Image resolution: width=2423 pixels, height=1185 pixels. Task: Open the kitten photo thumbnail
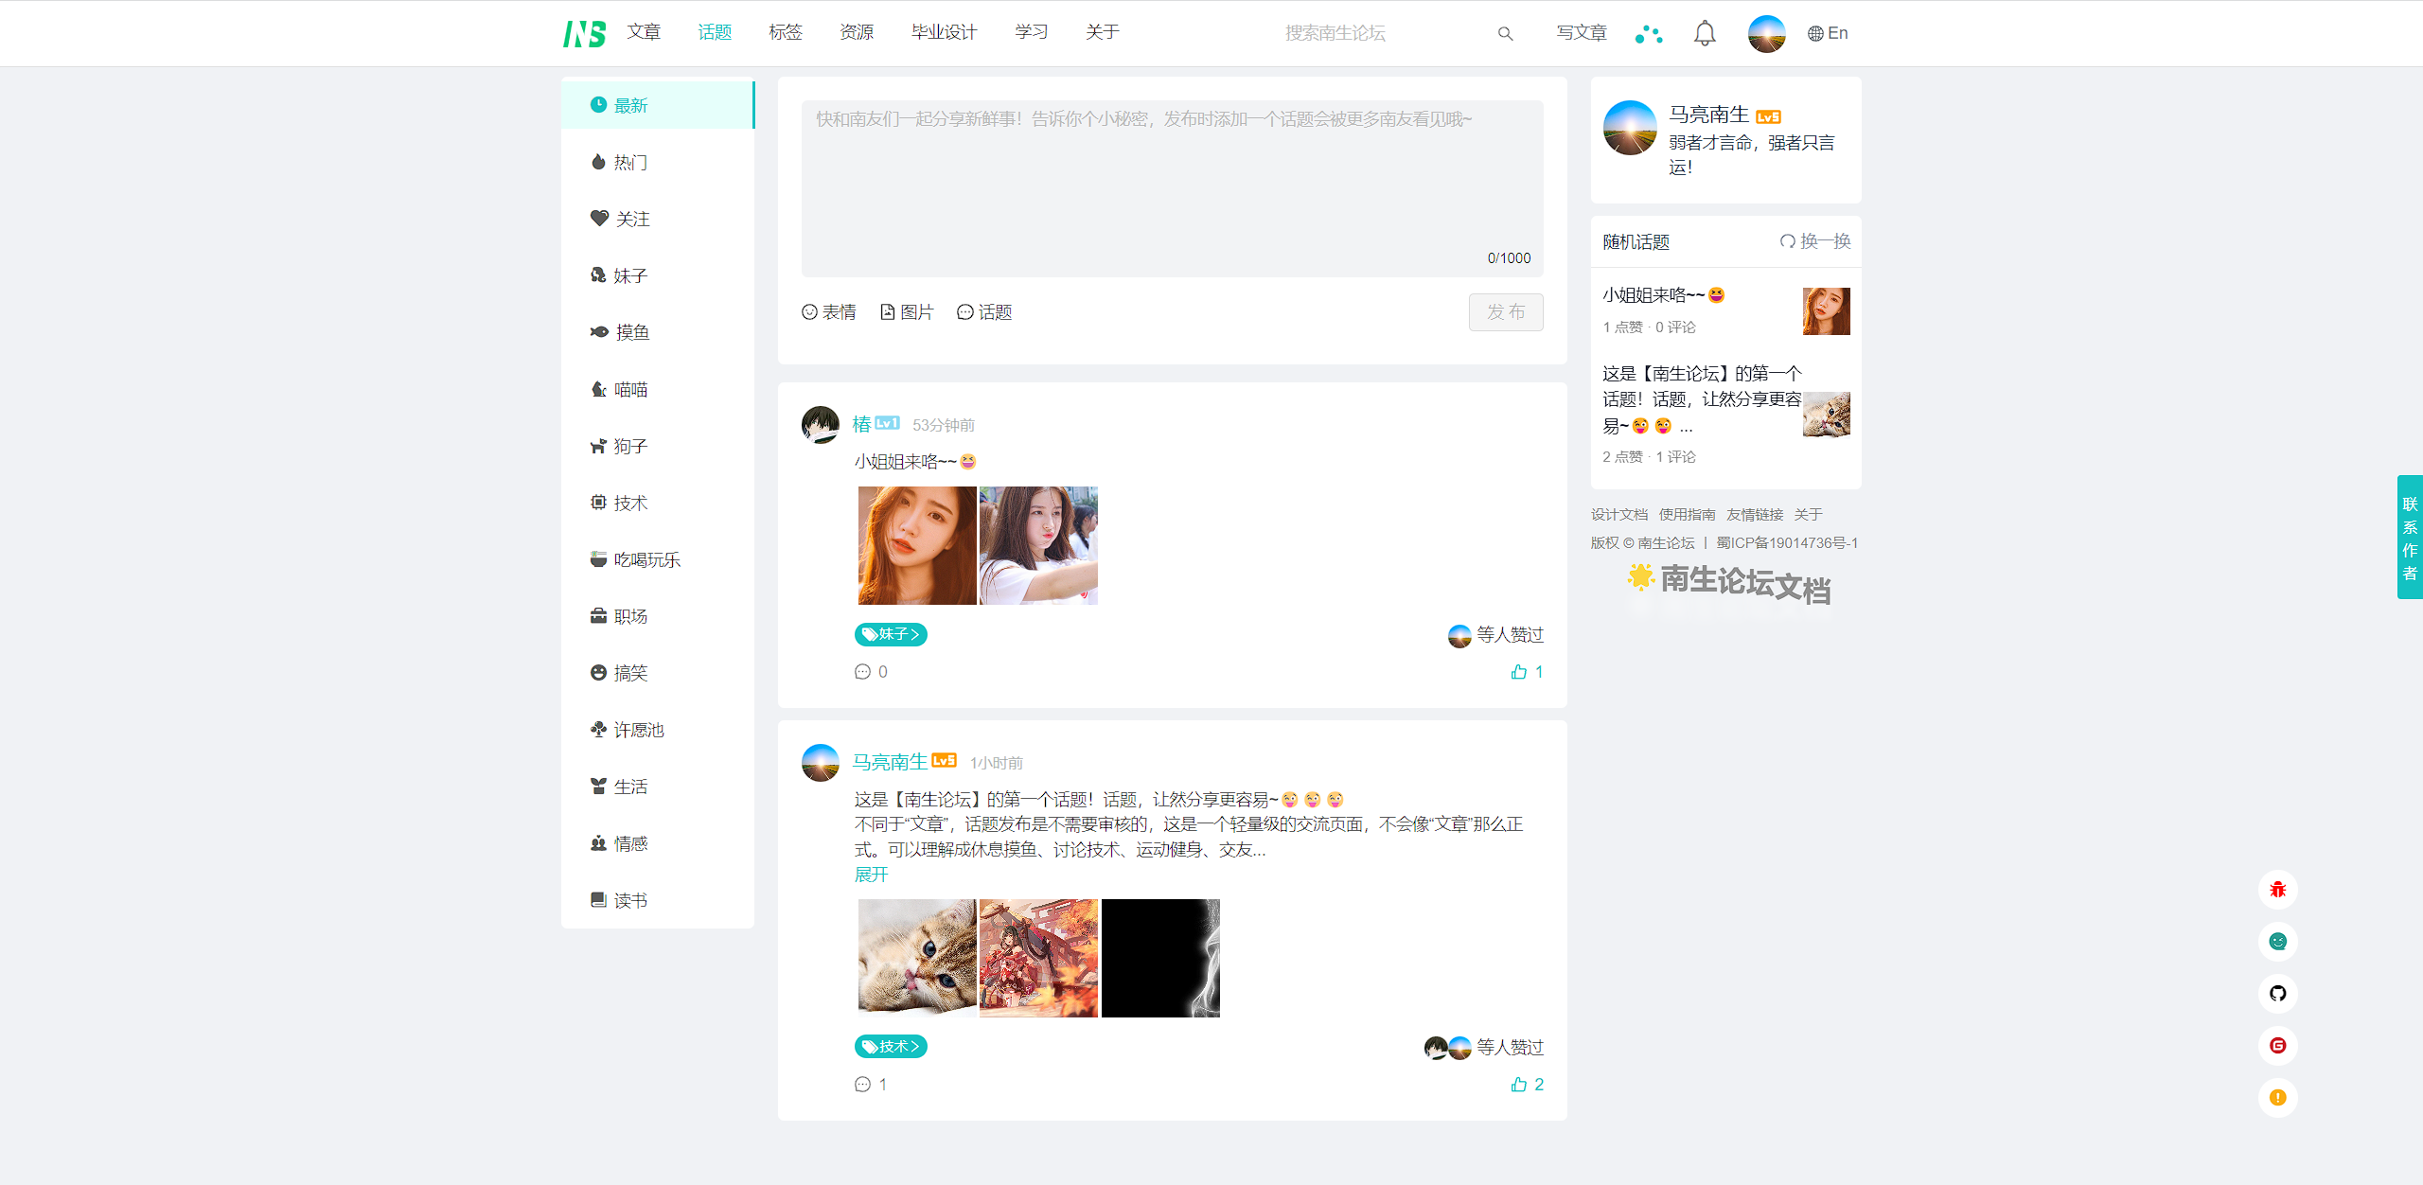(916, 958)
